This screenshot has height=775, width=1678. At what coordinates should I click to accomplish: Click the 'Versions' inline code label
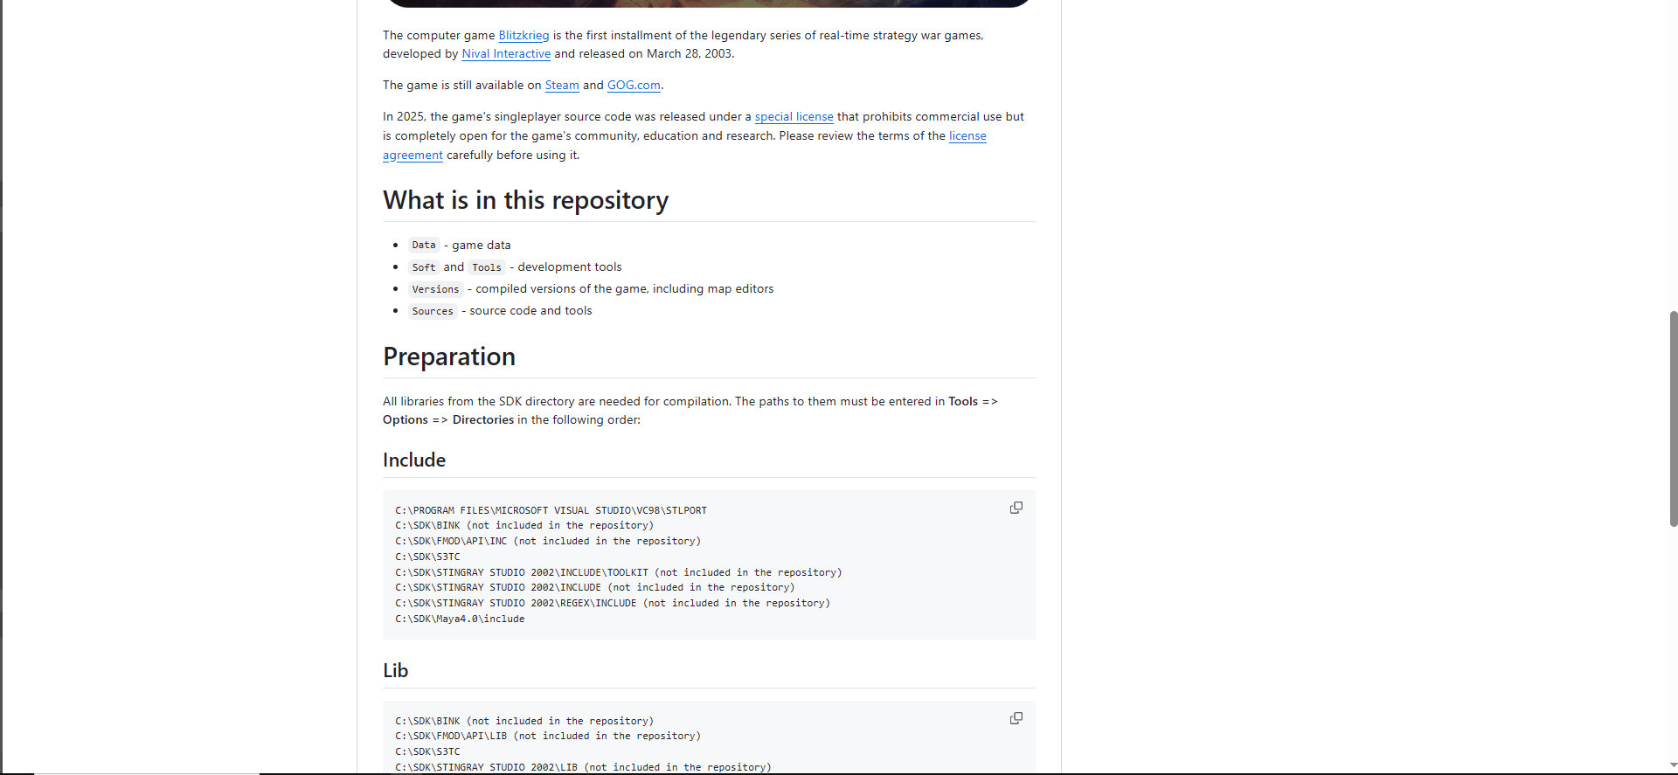435,289
